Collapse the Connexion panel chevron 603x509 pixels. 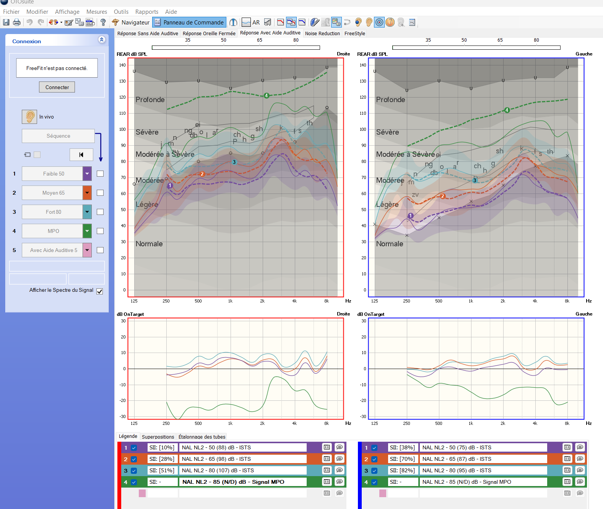[101, 40]
